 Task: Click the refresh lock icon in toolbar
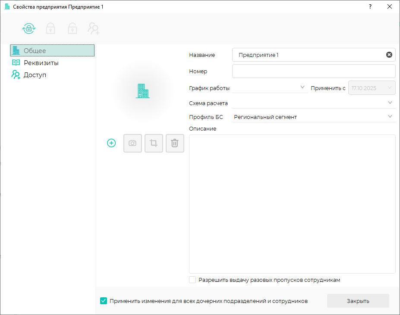click(29, 29)
